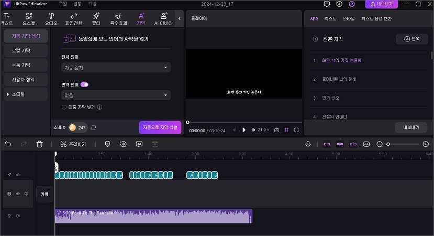Click the timeline zoom in plus icon
The image size is (434, 236).
(x=426, y=144)
